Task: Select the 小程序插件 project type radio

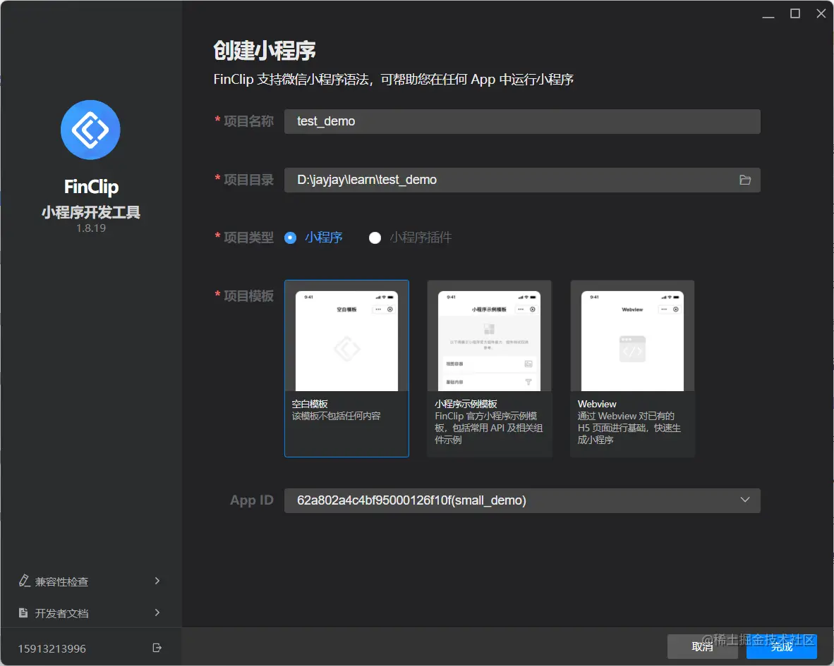Action: point(375,238)
